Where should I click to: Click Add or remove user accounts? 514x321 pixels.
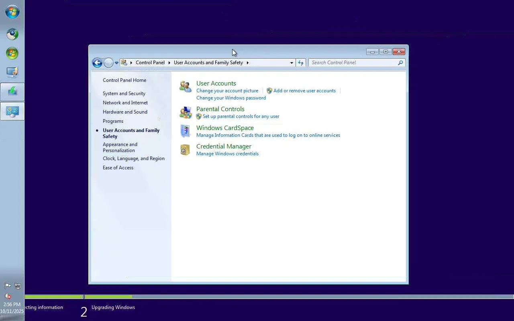point(304,91)
